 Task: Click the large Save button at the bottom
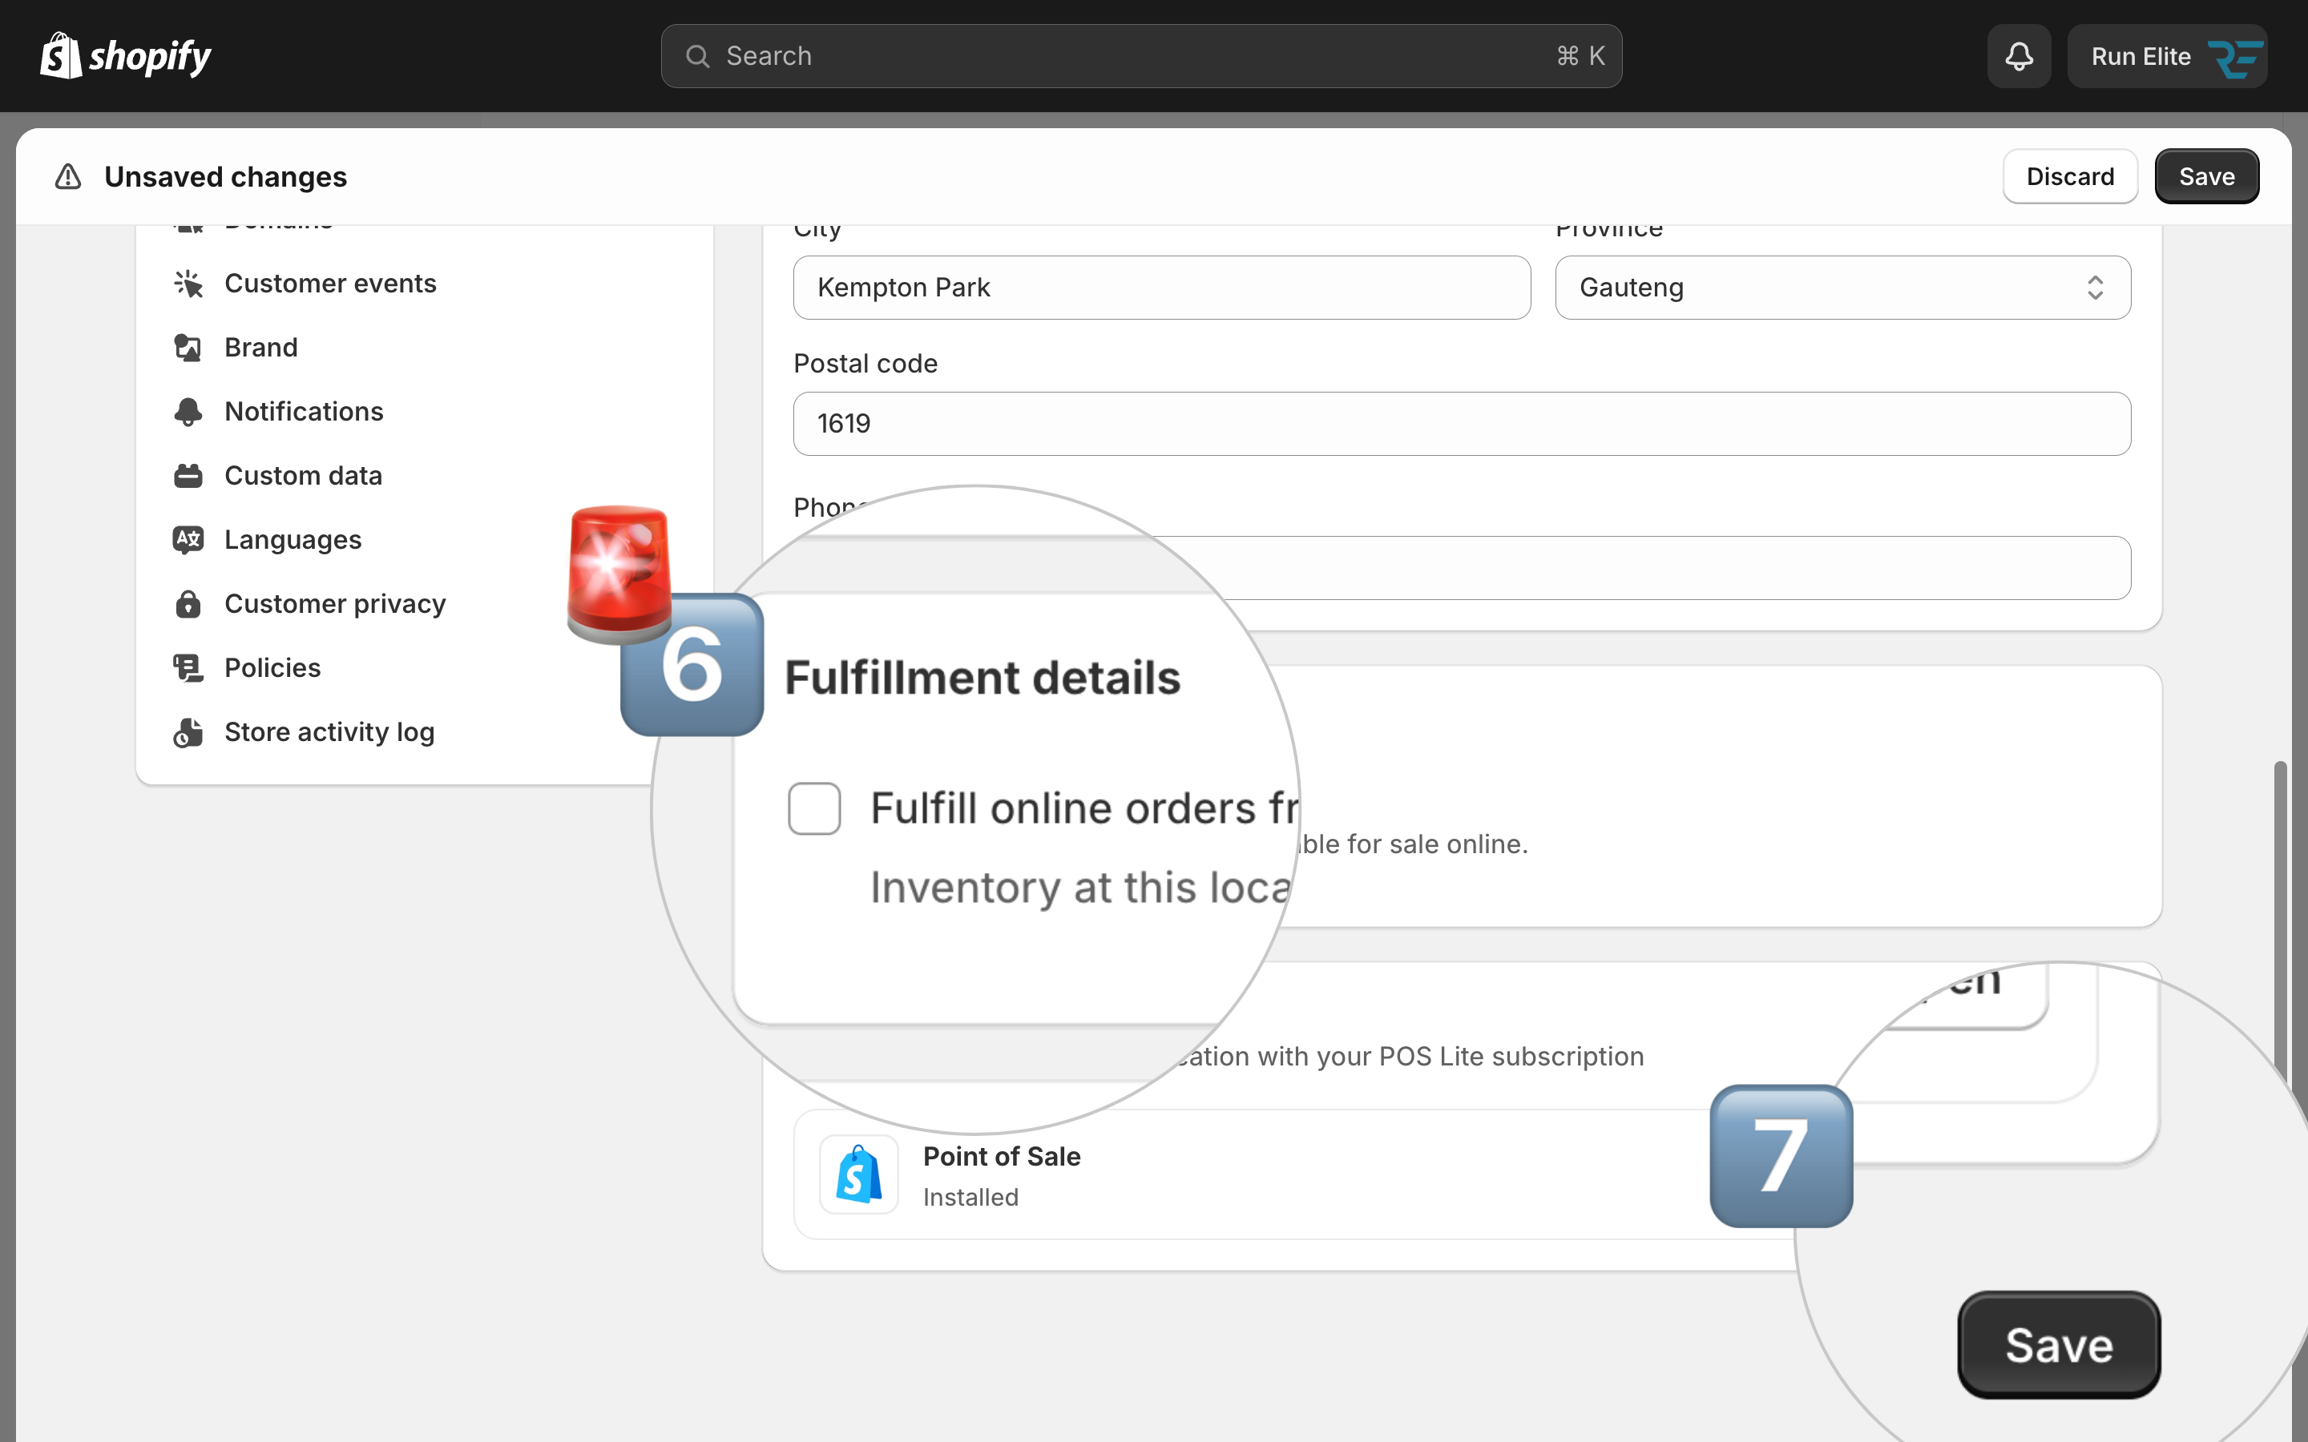tap(2059, 1345)
